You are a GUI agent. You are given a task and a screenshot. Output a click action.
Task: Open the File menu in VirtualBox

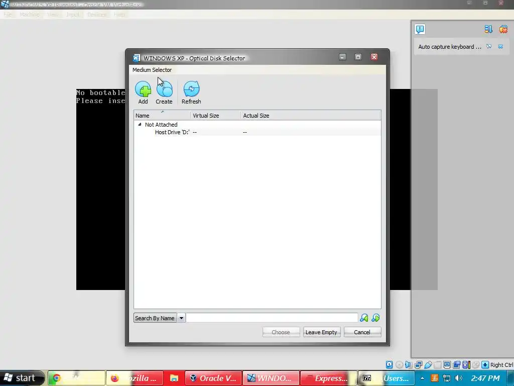click(8, 15)
